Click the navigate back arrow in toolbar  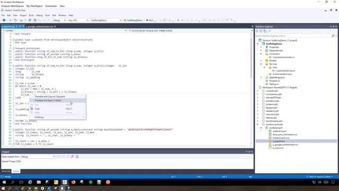pyautogui.click(x=4, y=20)
